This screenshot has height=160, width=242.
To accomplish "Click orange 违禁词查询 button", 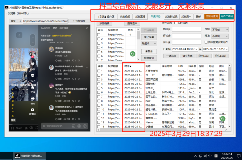I will tap(212, 16).
